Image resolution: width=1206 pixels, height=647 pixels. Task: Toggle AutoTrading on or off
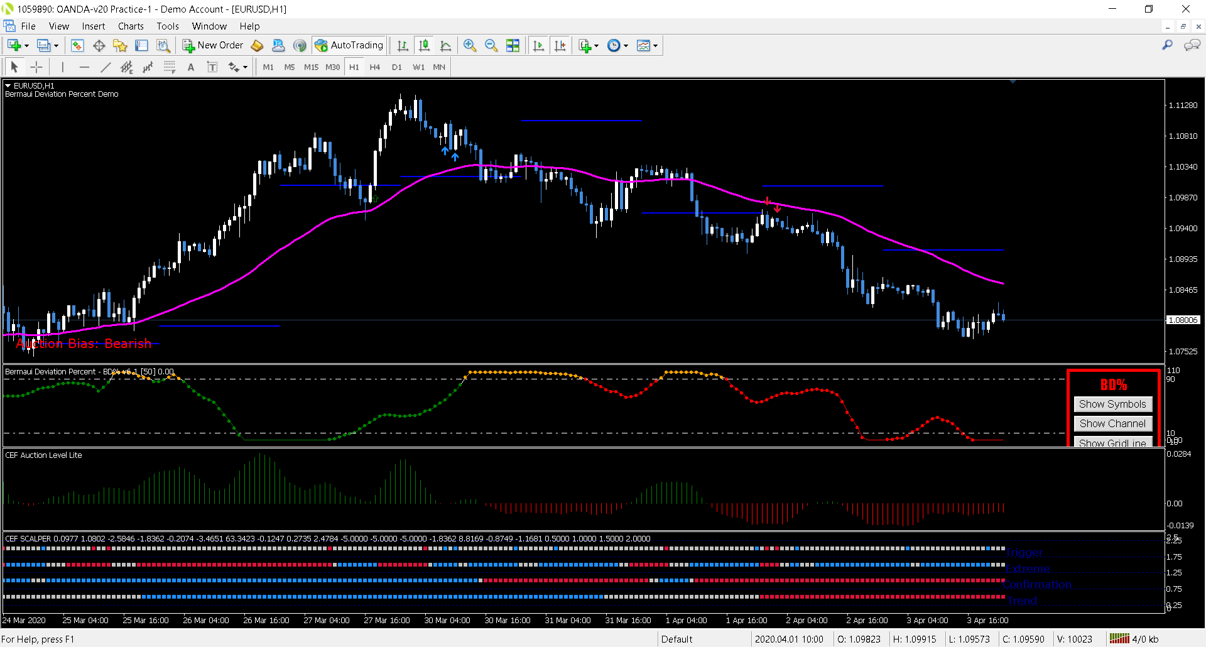click(349, 45)
